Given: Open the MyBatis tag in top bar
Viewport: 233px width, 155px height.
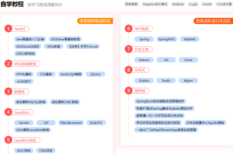Looking at the screenshot, I should point(178,4).
